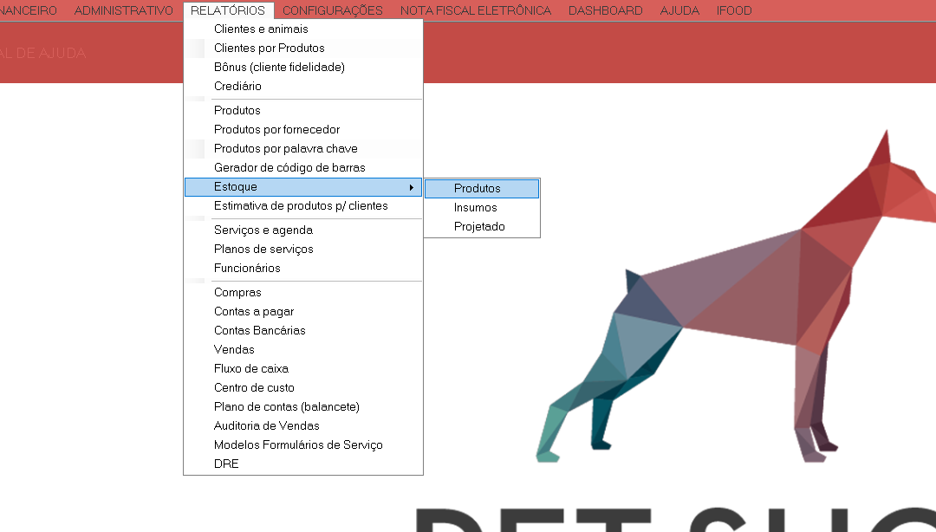The image size is (936, 532).
Task: Open Plano de contas (balancete)
Action: pyautogui.click(x=303, y=407)
